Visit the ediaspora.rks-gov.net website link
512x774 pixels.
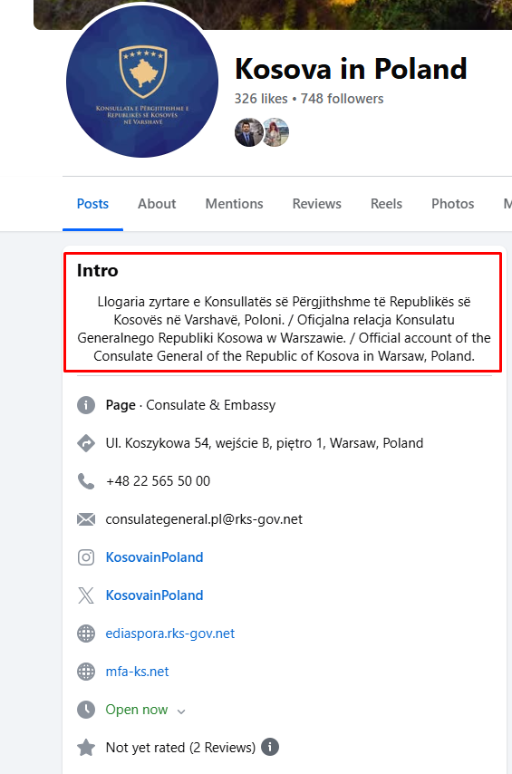pyautogui.click(x=170, y=634)
